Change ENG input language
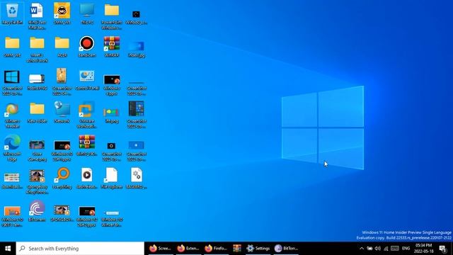This screenshot has width=453, height=255. 406,249
